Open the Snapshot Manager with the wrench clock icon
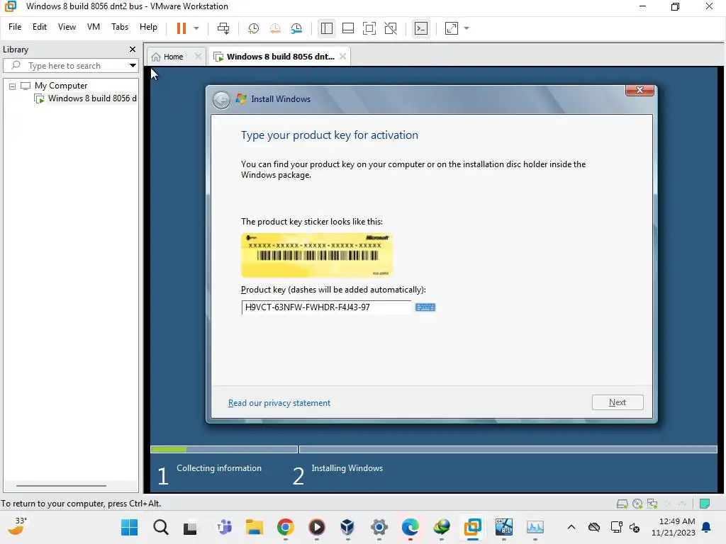 pos(296,28)
